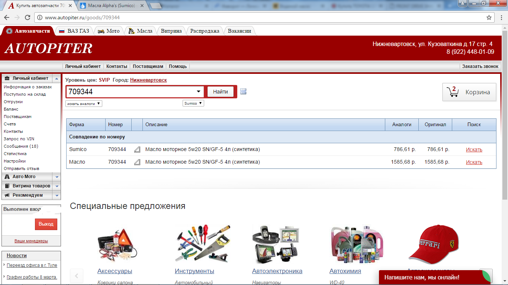Expand the Авто Мото sidebar section
This screenshot has width=508, height=285.
pos(57,177)
